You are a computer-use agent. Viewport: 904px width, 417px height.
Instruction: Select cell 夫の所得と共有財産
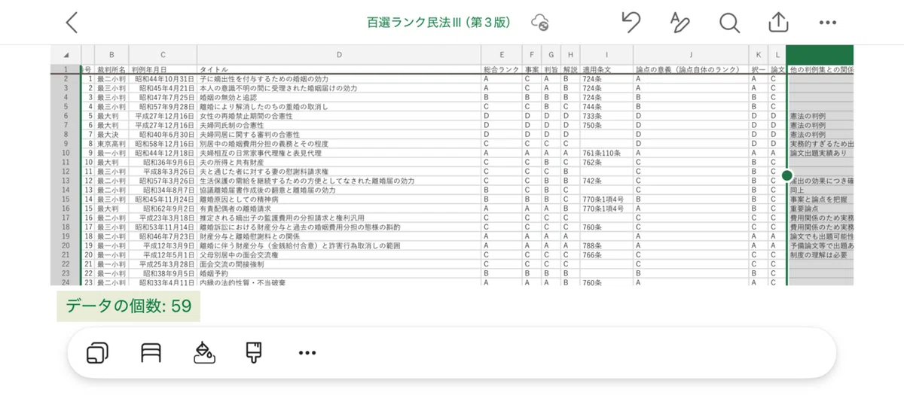[x=339, y=162]
